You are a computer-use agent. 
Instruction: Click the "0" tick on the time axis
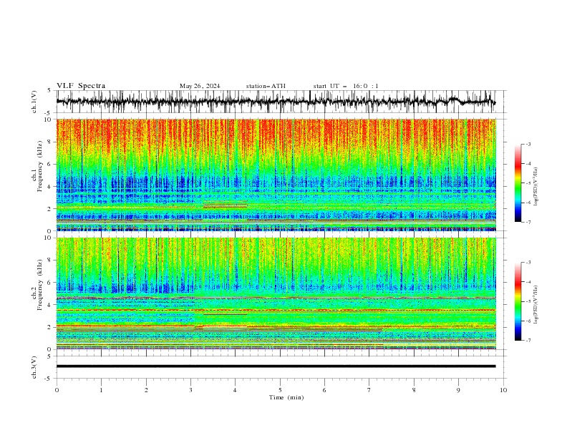coord(57,390)
